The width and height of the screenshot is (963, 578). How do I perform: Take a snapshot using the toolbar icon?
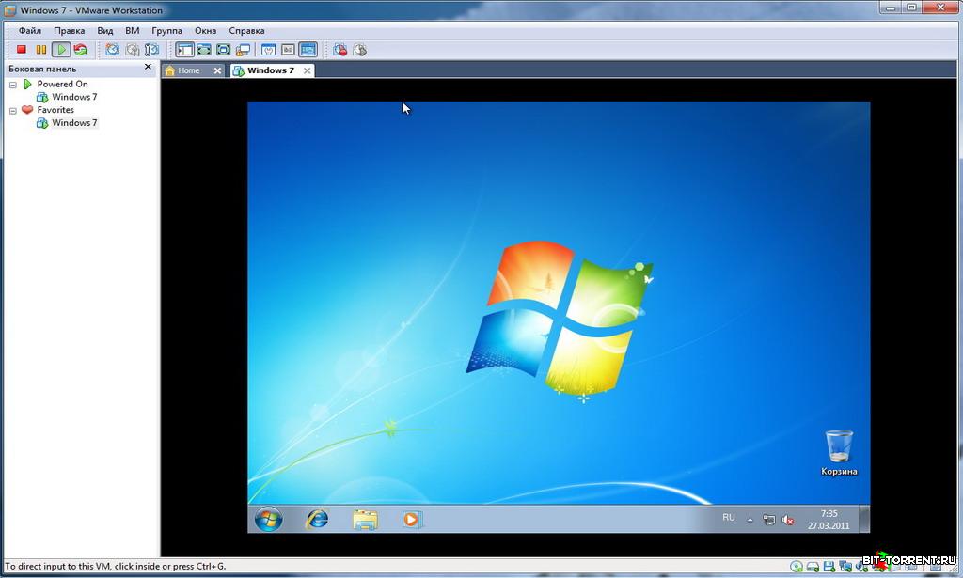tap(112, 50)
